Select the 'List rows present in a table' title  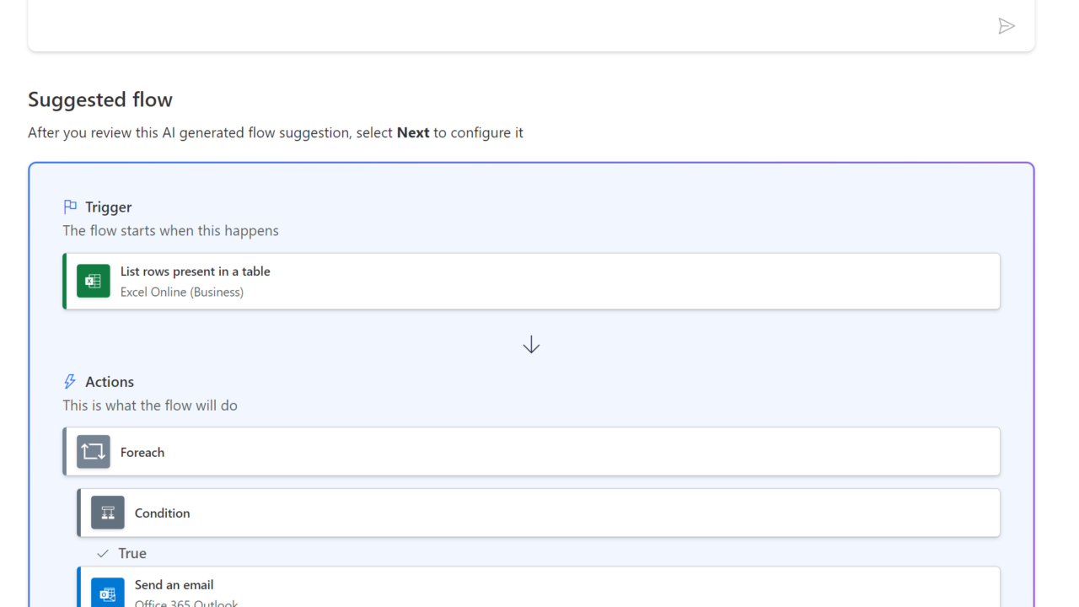(195, 271)
